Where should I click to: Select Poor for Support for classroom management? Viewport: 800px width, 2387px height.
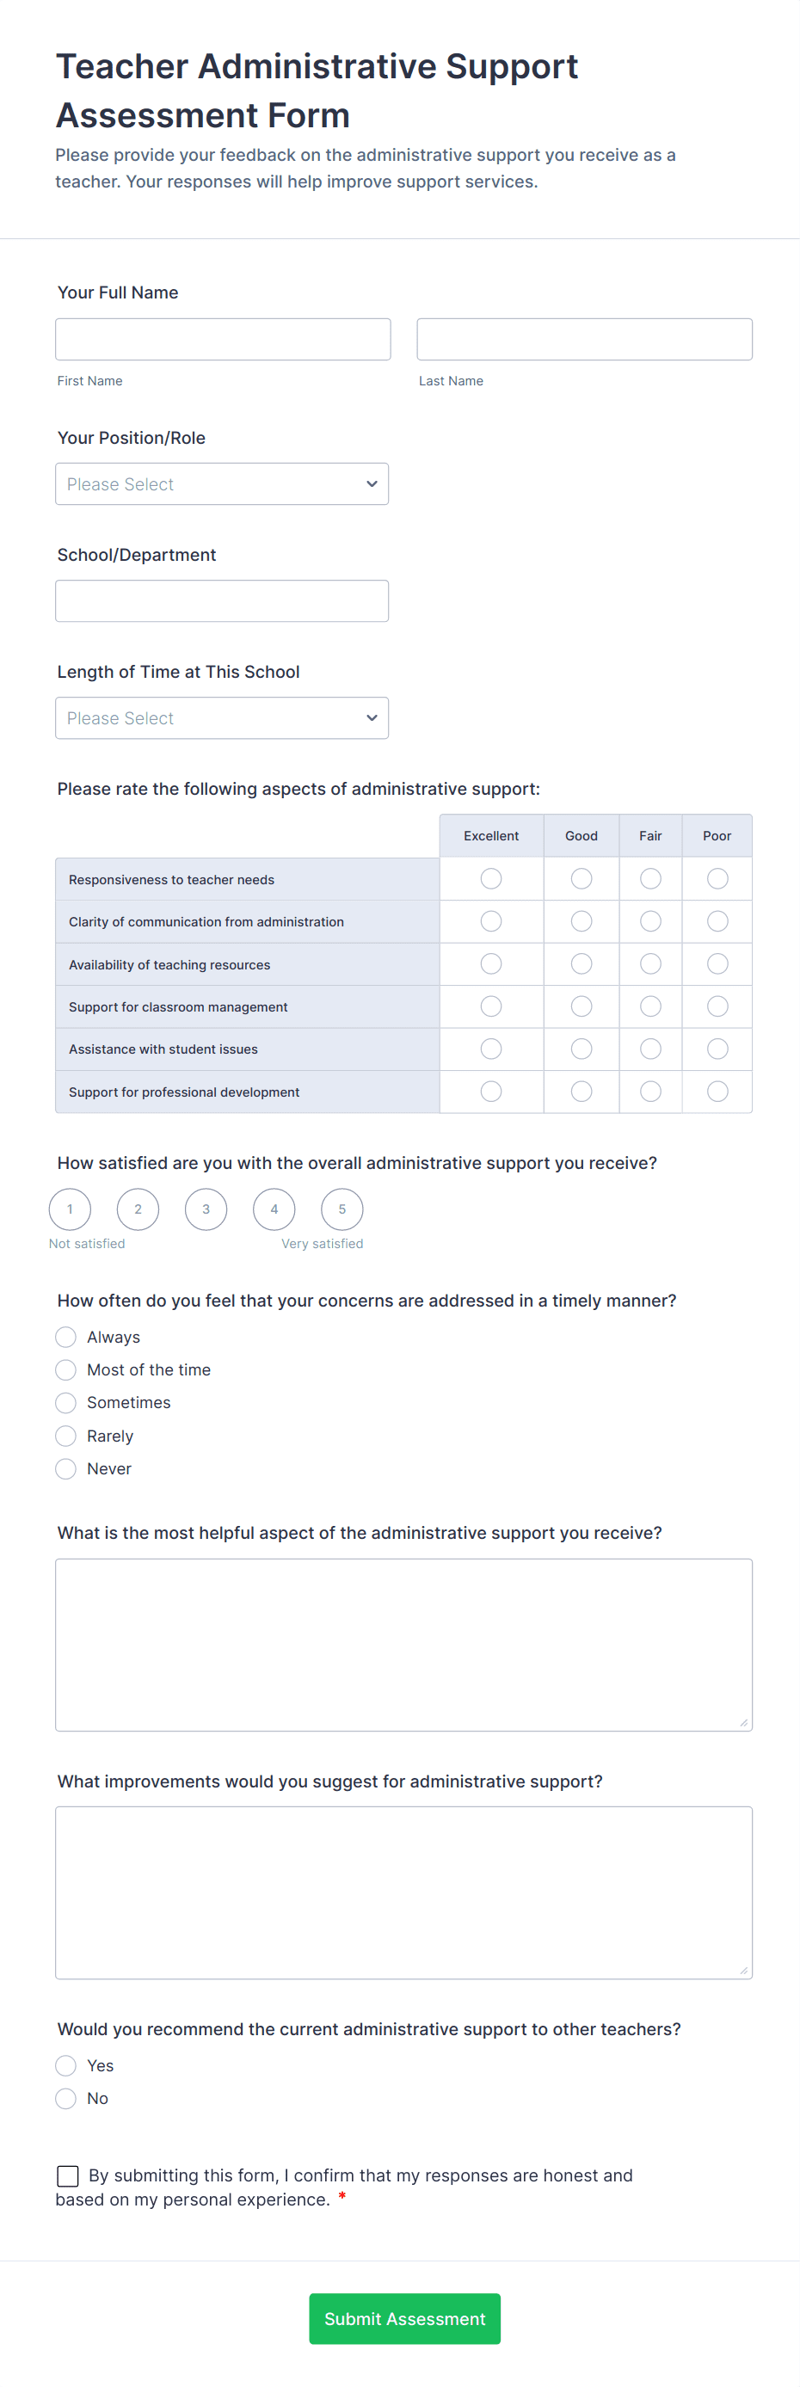click(717, 1006)
